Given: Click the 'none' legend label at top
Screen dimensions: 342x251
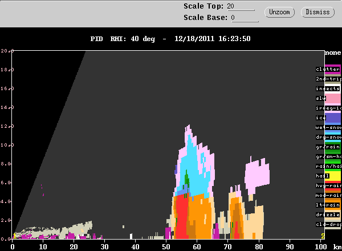Looking at the screenshot, I should (333, 53).
